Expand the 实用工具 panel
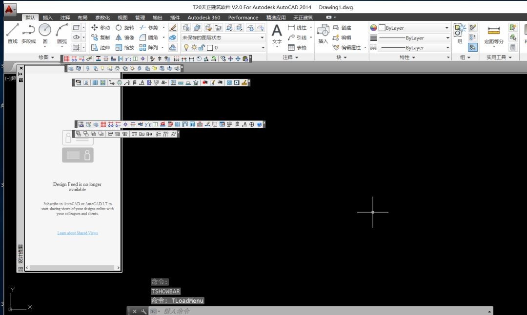The image size is (527, 315). (x=499, y=58)
